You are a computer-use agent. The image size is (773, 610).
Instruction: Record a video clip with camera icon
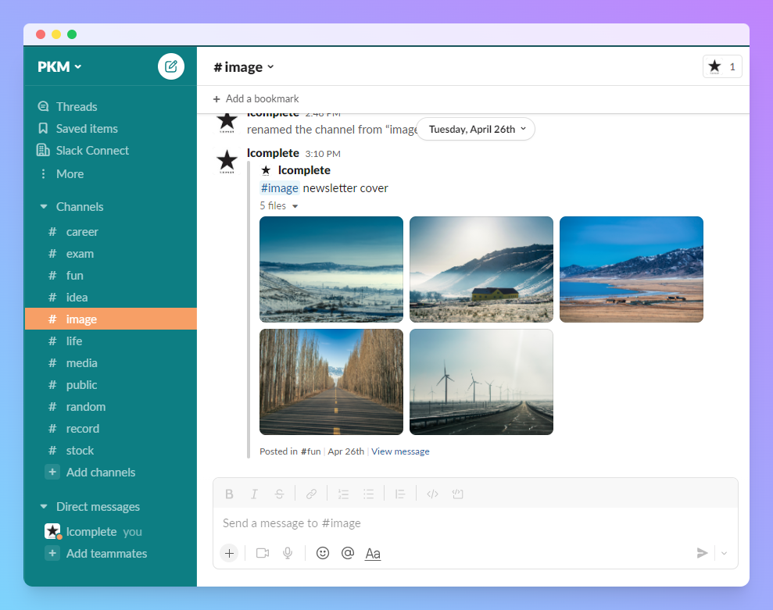pyautogui.click(x=263, y=553)
